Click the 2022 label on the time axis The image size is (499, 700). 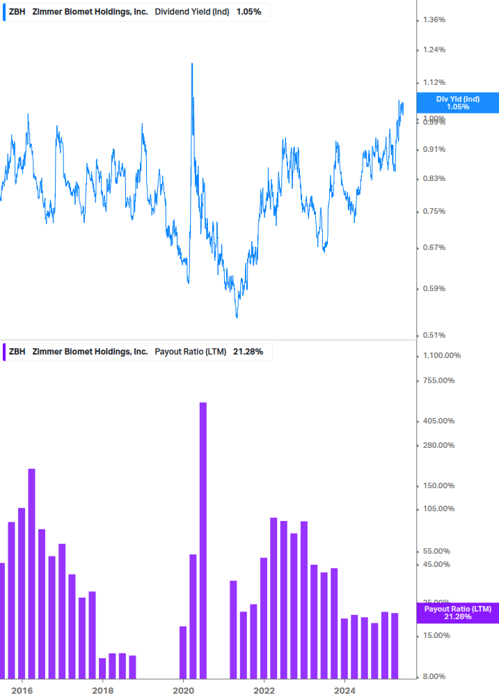(x=264, y=691)
